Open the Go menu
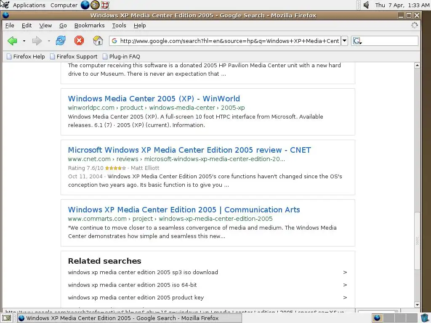This screenshot has width=431, height=323. (63, 26)
